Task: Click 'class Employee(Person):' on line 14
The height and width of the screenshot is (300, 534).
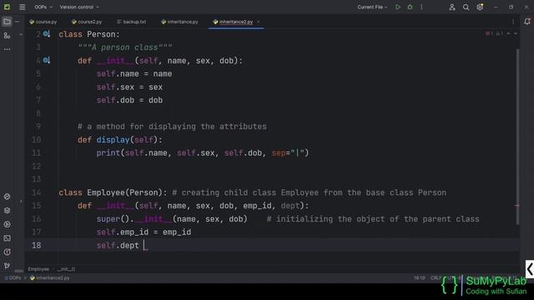Action: point(113,192)
